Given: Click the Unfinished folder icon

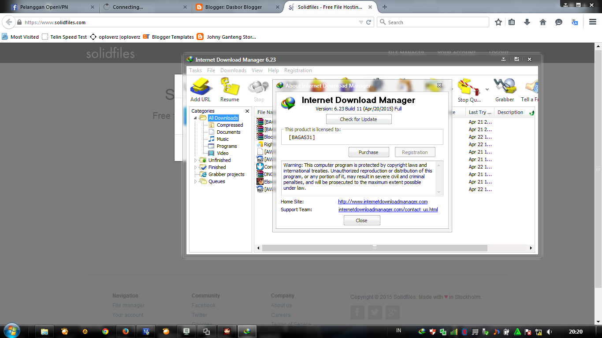Looking at the screenshot, I should [203, 160].
